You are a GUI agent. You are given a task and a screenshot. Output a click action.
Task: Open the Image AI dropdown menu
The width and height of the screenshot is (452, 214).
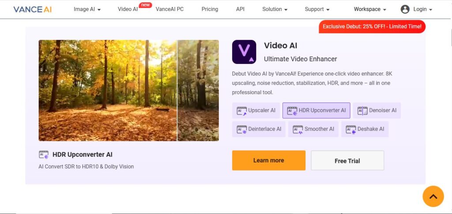click(87, 9)
